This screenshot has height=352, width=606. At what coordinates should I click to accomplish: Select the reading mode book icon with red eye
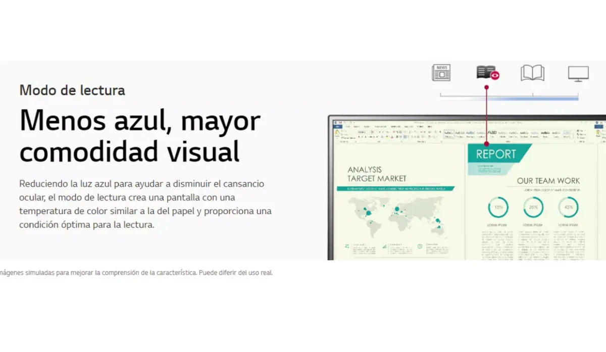487,73
